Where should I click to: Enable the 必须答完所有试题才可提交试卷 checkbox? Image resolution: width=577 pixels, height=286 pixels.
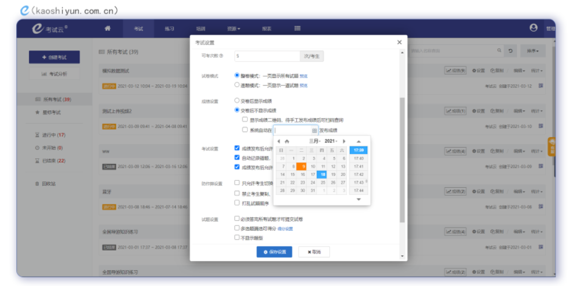(x=237, y=219)
